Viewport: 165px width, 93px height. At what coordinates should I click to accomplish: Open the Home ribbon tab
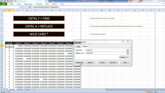(x=11, y=4)
